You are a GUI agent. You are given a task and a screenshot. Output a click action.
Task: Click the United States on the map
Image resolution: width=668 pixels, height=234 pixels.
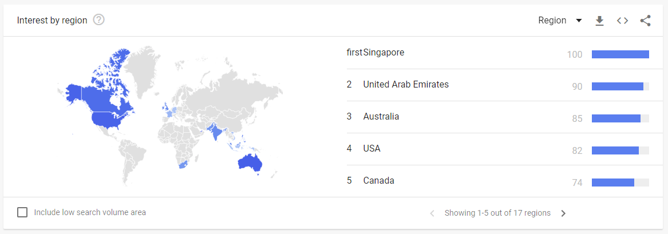[111, 119]
